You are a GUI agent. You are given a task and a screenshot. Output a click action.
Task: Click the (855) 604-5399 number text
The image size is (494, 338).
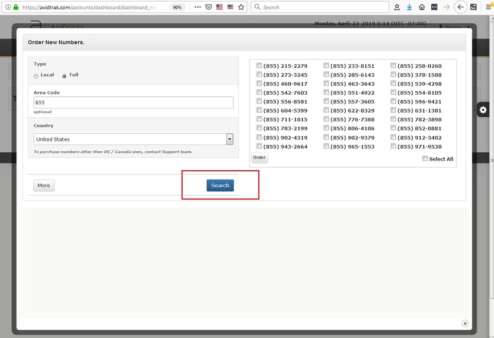tap(286, 111)
